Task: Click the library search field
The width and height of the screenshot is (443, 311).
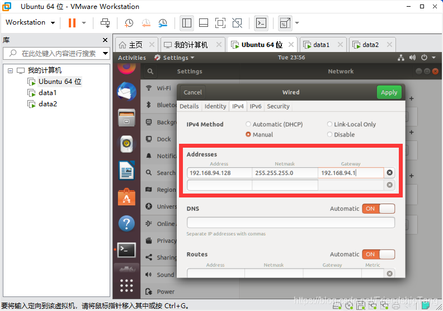Action: click(56, 53)
